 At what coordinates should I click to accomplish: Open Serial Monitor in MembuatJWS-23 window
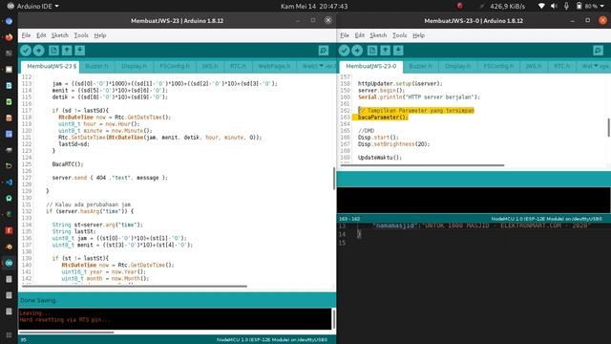pyautogui.click(x=324, y=51)
